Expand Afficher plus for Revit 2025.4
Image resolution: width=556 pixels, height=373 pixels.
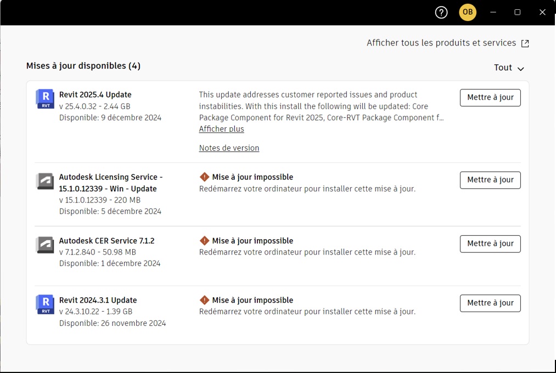pyautogui.click(x=221, y=129)
